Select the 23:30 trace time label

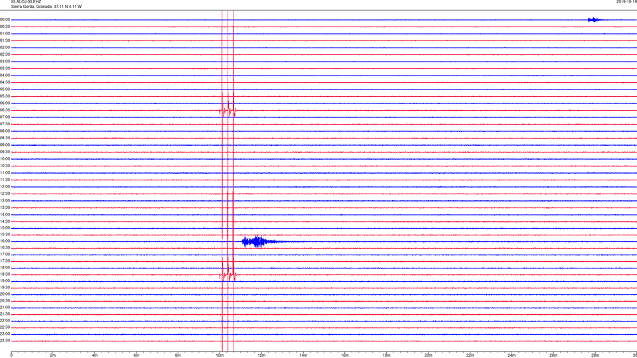tap(5, 341)
